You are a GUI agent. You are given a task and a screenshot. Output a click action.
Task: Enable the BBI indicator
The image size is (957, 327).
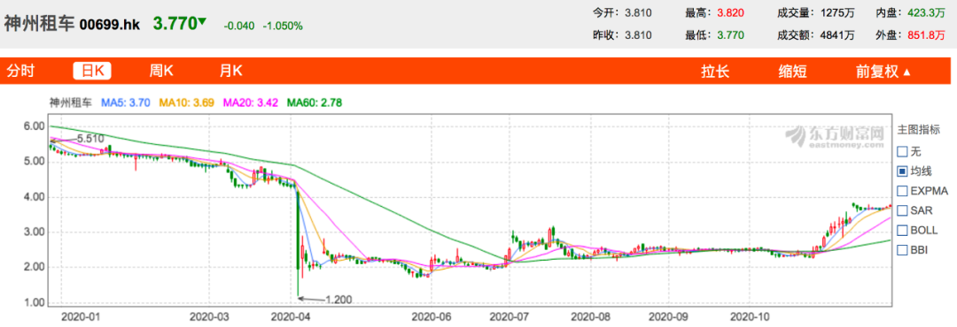(x=913, y=249)
